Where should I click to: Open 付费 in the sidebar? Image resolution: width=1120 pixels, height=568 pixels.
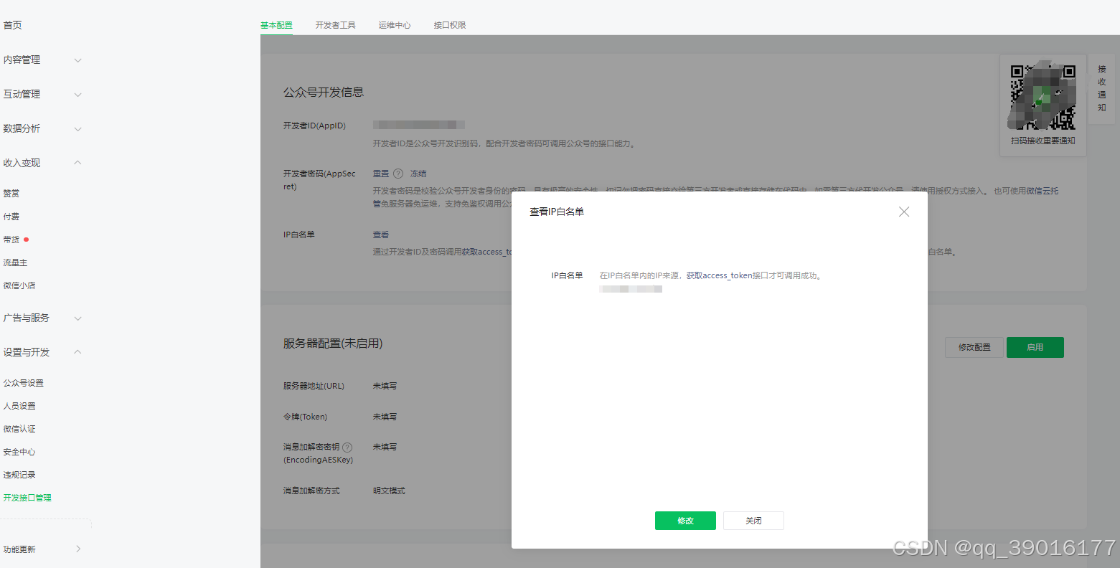tap(11, 217)
